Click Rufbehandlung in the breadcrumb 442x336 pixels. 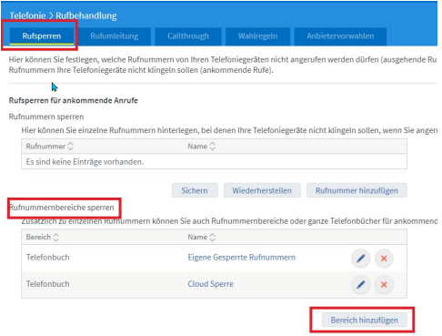tap(86, 15)
